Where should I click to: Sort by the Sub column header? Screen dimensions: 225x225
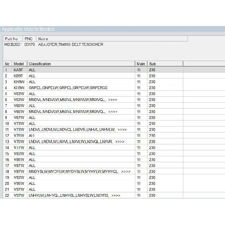(x=165, y=64)
